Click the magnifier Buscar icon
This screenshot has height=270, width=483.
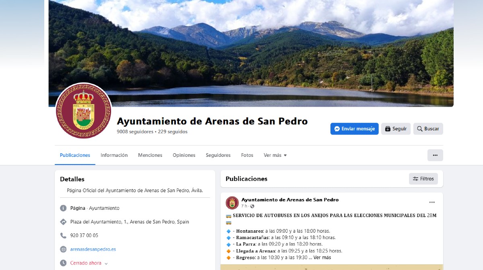(420, 129)
